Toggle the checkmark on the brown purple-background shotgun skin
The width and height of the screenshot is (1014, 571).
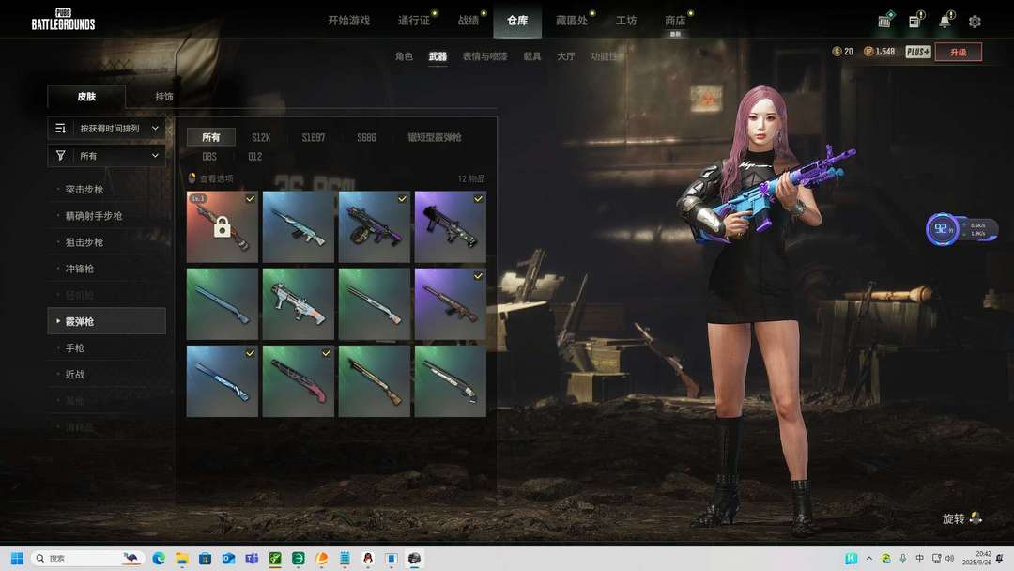coord(478,275)
